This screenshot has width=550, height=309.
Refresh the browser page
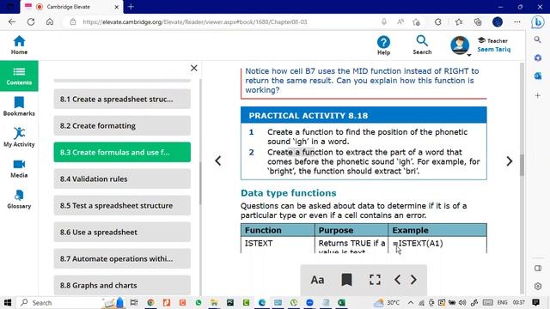tap(31, 22)
